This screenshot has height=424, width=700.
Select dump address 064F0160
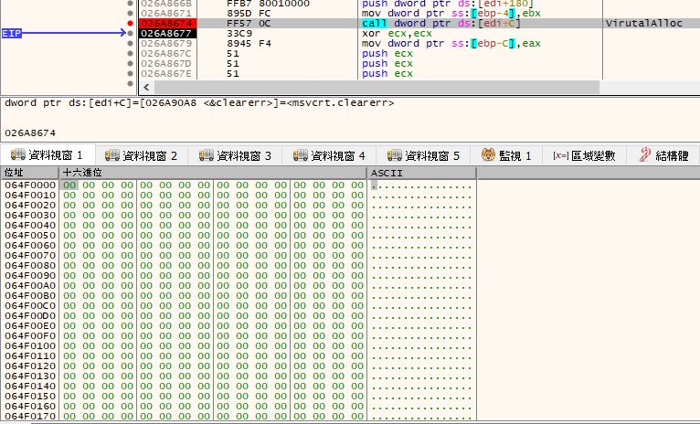point(30,406)
